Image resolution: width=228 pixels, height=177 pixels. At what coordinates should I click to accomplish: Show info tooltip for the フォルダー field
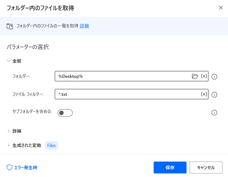pos(214,77)
